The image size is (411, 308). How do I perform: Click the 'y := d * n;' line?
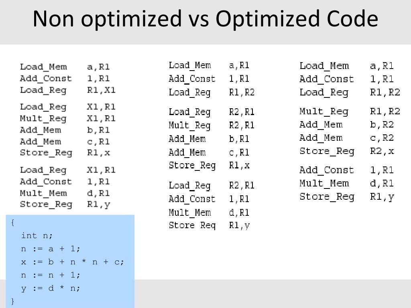(51, 288)
